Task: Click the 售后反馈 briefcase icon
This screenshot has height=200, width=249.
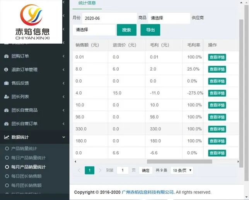Action: (x=6, y=83)
